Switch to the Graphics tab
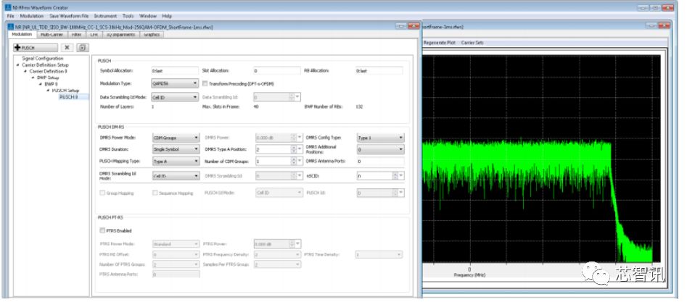The width and height of the screenshot is (687, 305). click(152, 35)
